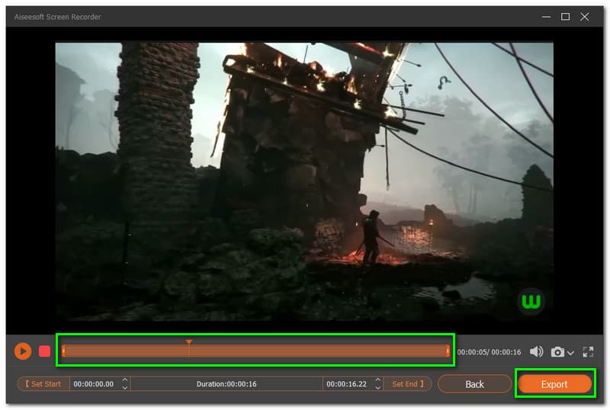This screenshot has width=610, height=410.
Task: Increase the start time with the up arrow
Action: pyautogui.click(x=125, y=380)
